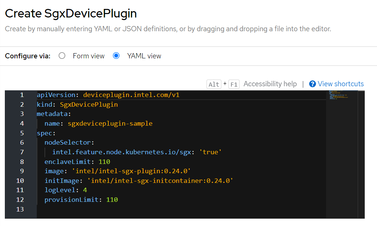Image resolution: width=377 pixels, height=226 pixels.
Task: Click the initImage value string
Action: point(160,181)
